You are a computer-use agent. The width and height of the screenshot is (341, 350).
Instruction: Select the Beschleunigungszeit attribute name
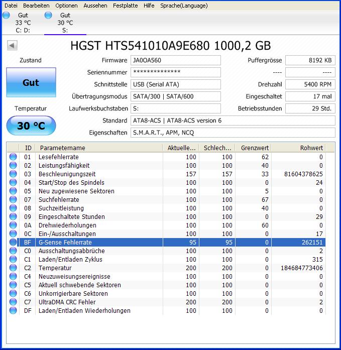point(67,174)
